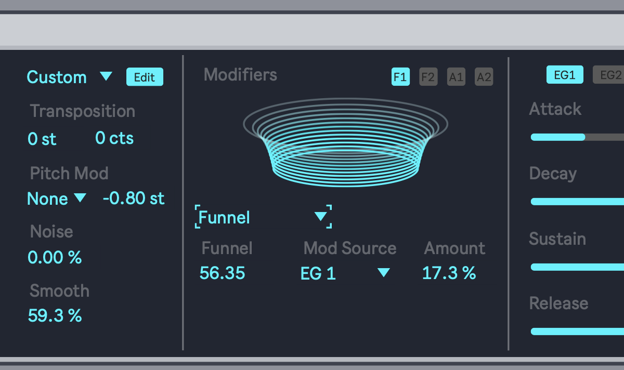Switch to the A2 modifier slot
Image resolution: width=624 pixels, height=370 pixels.
[x=484, y=77]
